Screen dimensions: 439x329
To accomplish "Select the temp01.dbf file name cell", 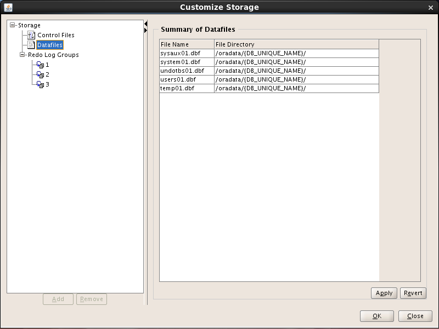I will point(187,88).
